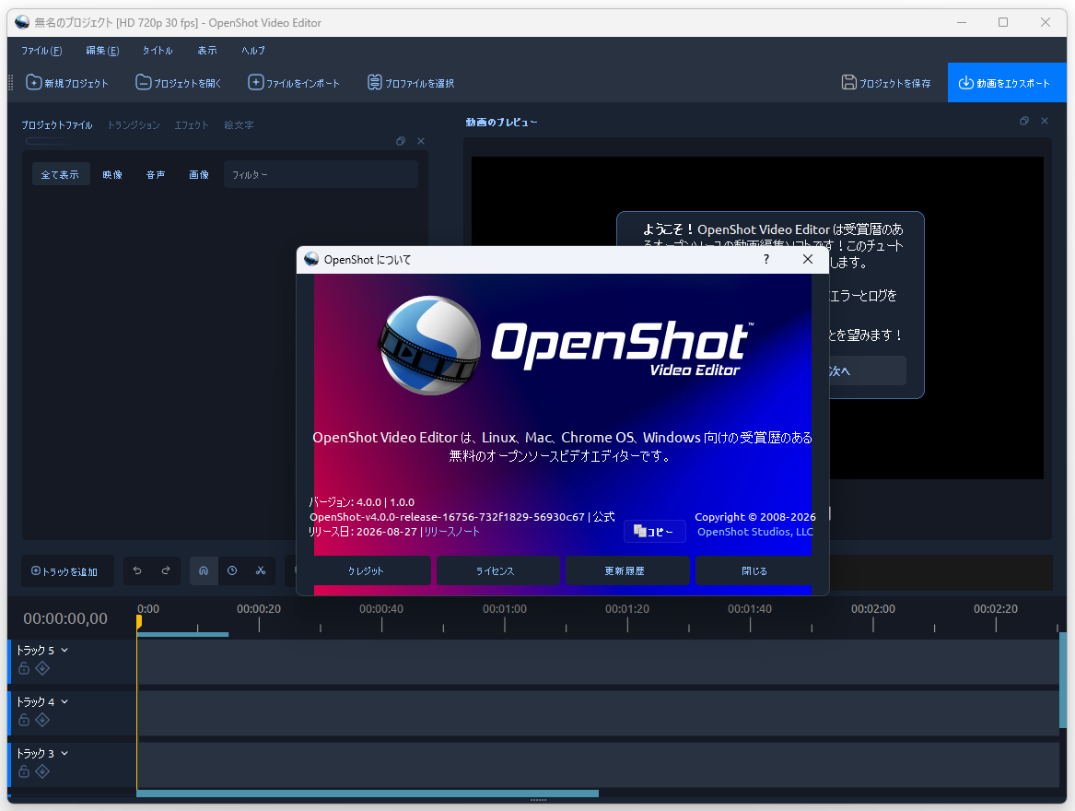Click the 新規プロジェクト toolbar icon
The image size is (1075, 811).
click(66, 83)
